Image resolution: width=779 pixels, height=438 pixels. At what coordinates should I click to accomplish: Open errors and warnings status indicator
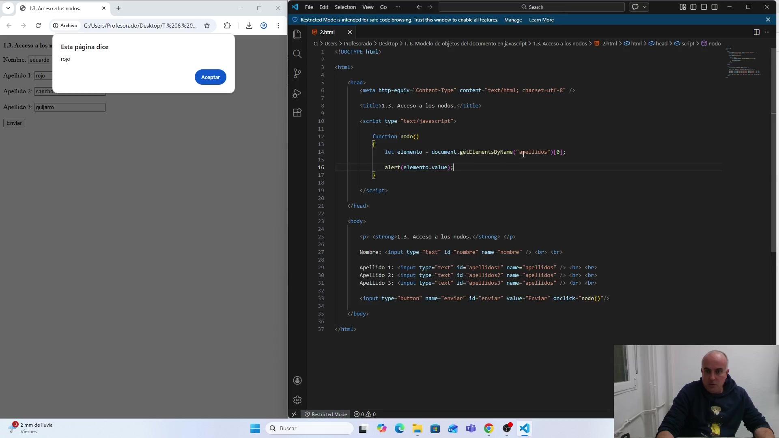click(365, 414)
